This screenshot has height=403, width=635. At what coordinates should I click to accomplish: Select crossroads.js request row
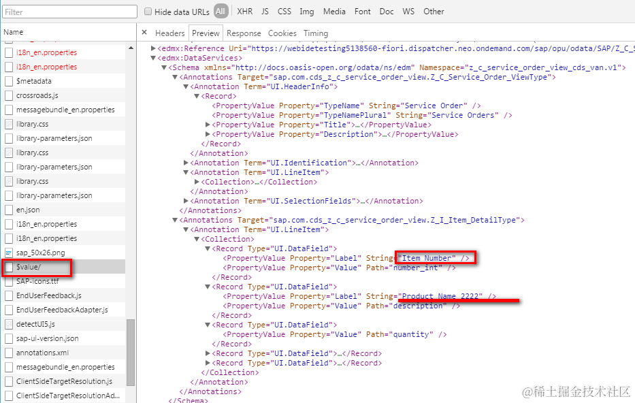pyautogui.click(x=63, y=95)
